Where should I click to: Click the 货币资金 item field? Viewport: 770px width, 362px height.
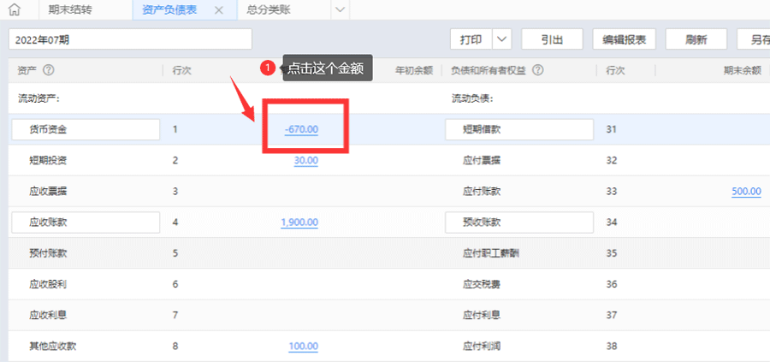click(86, 130)
